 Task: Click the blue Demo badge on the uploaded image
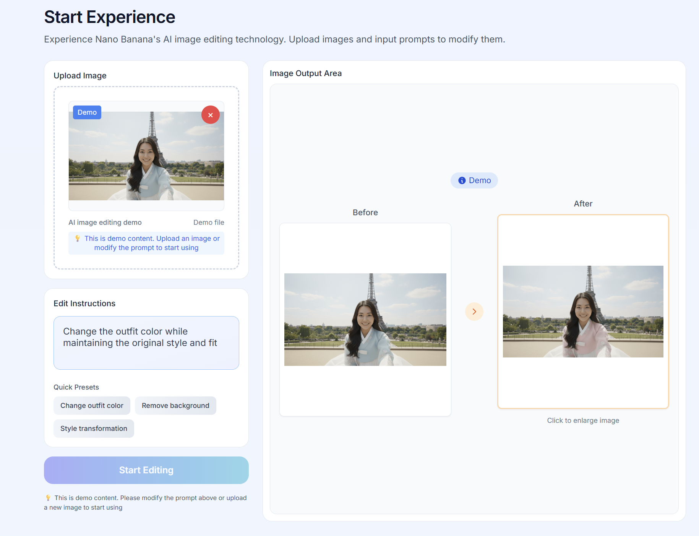(x=87, y=112)
